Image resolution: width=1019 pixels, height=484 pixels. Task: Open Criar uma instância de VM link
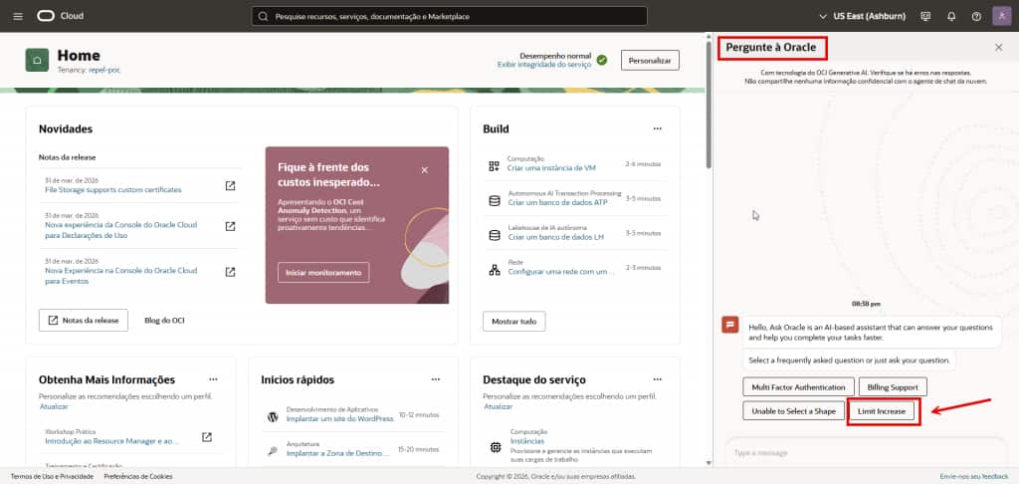551,168
